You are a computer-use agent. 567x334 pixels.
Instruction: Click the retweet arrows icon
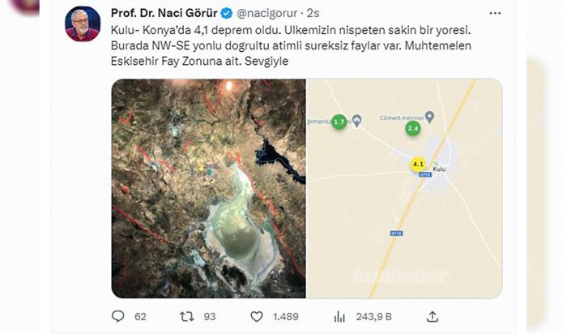click(x=187, y=317)
